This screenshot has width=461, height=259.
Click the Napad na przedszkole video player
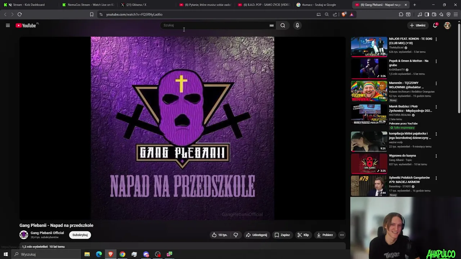[182, 128]
